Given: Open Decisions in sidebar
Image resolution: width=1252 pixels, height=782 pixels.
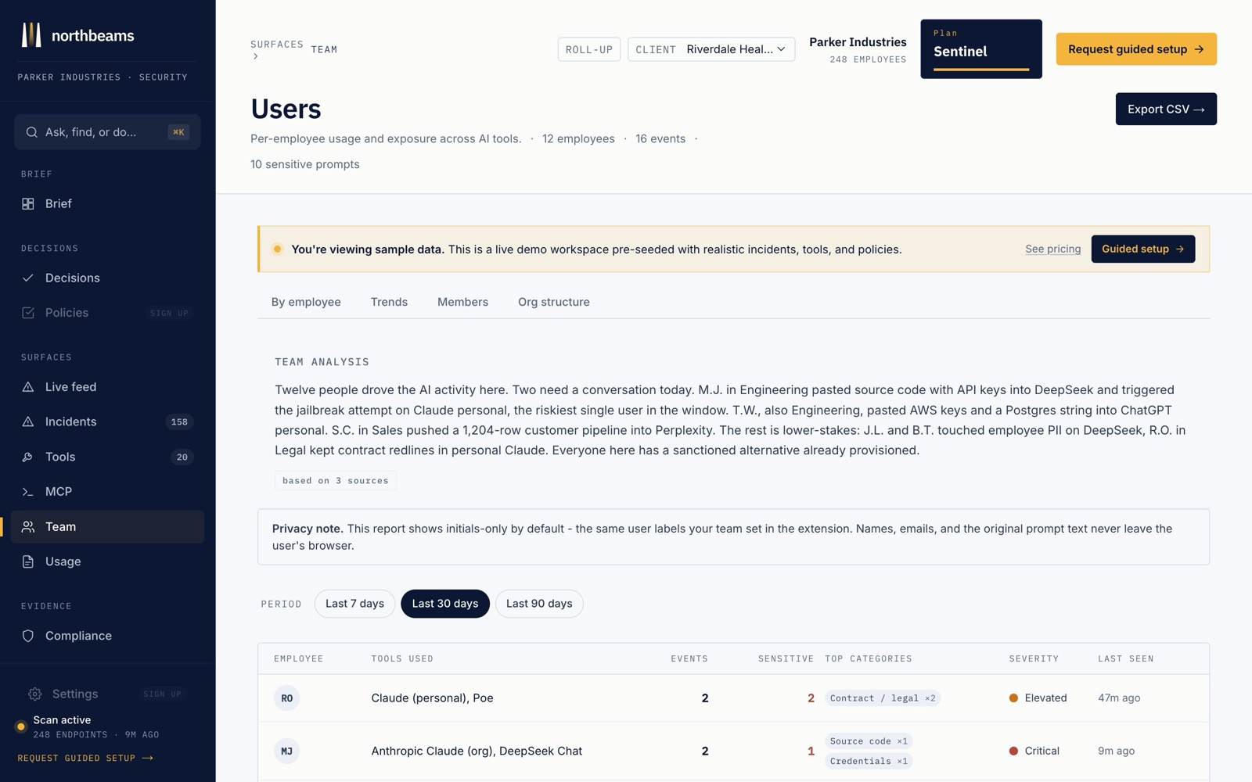Looking at the screenshot, I should (107, 278).
